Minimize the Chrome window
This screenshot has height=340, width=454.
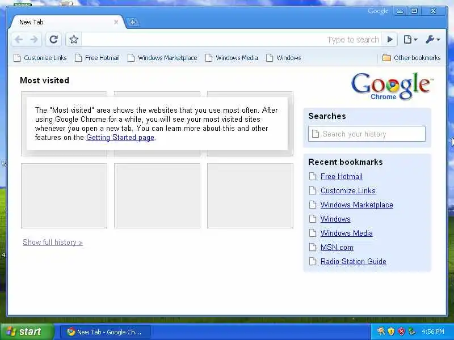coord(400,11)
